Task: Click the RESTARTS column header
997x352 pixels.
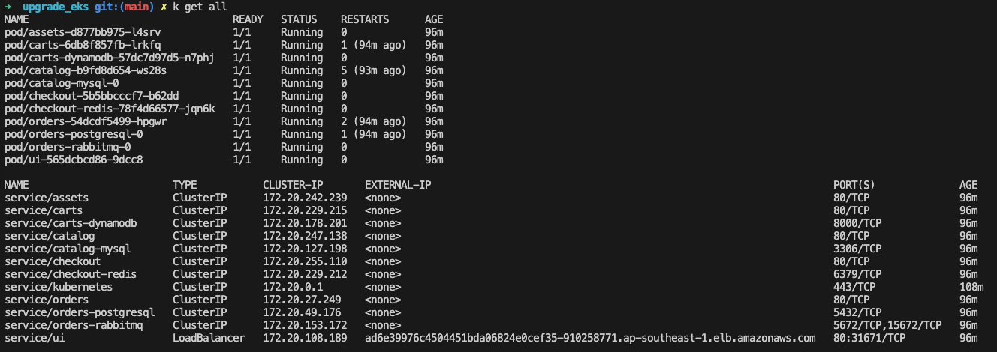Action: click(x=368, y=19)
